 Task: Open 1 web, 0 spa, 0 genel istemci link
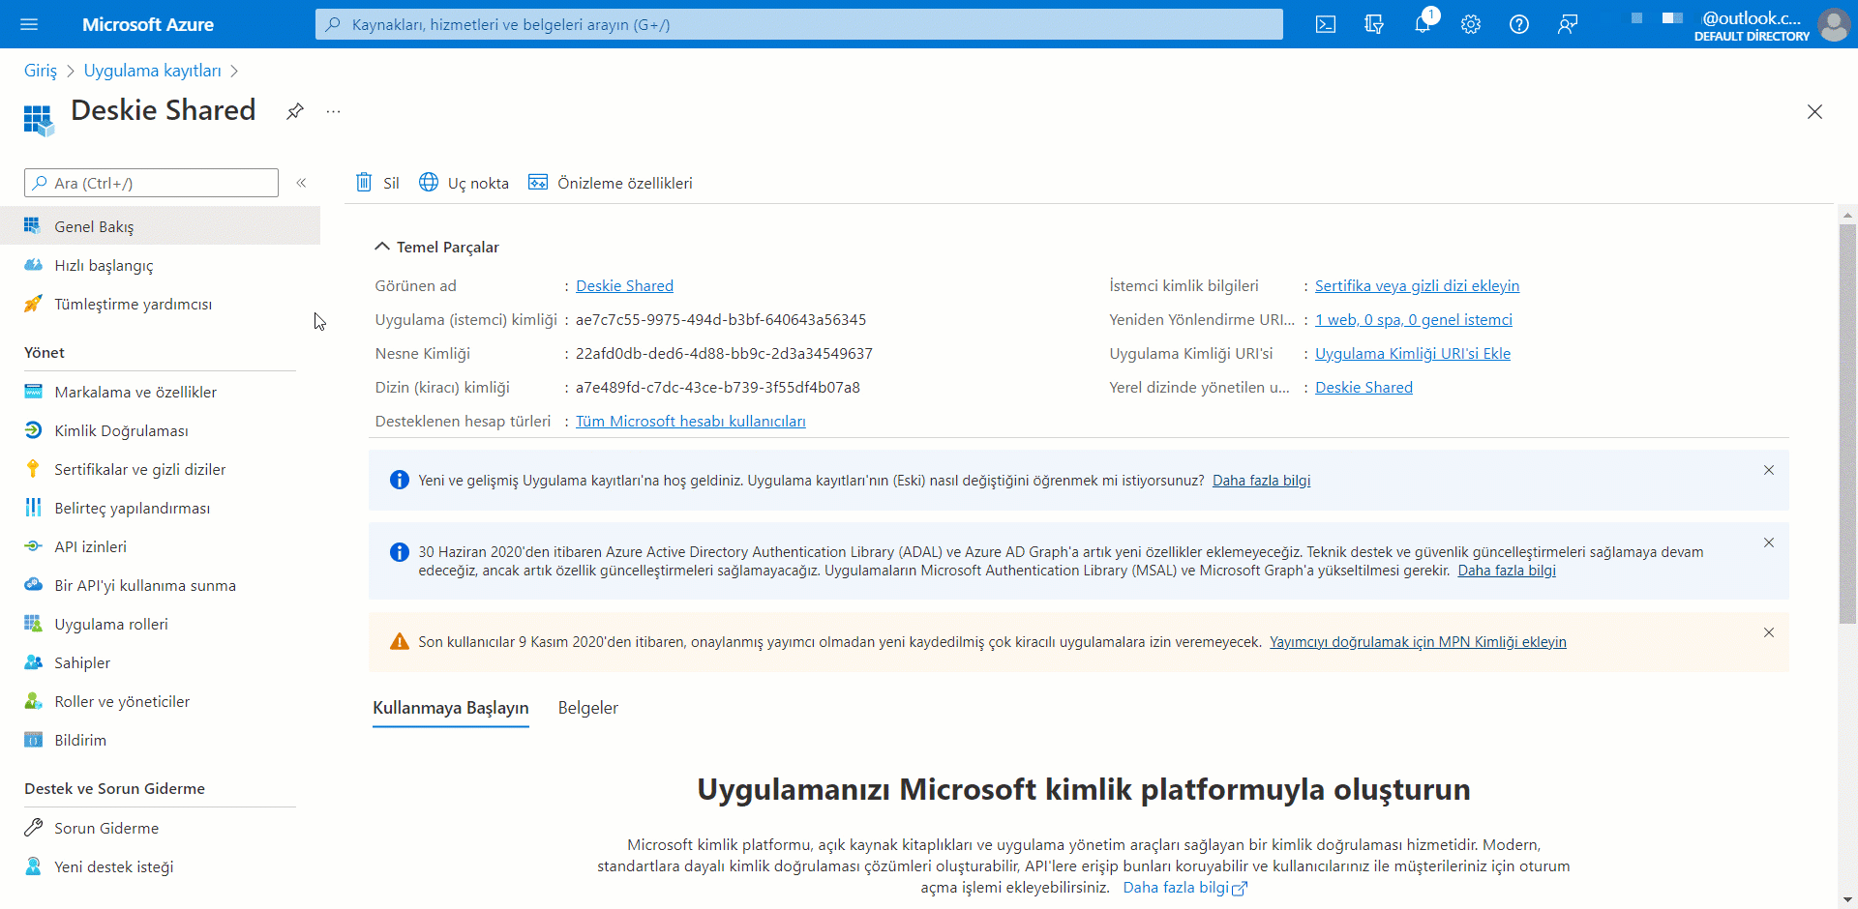(x=1413, y=319)
